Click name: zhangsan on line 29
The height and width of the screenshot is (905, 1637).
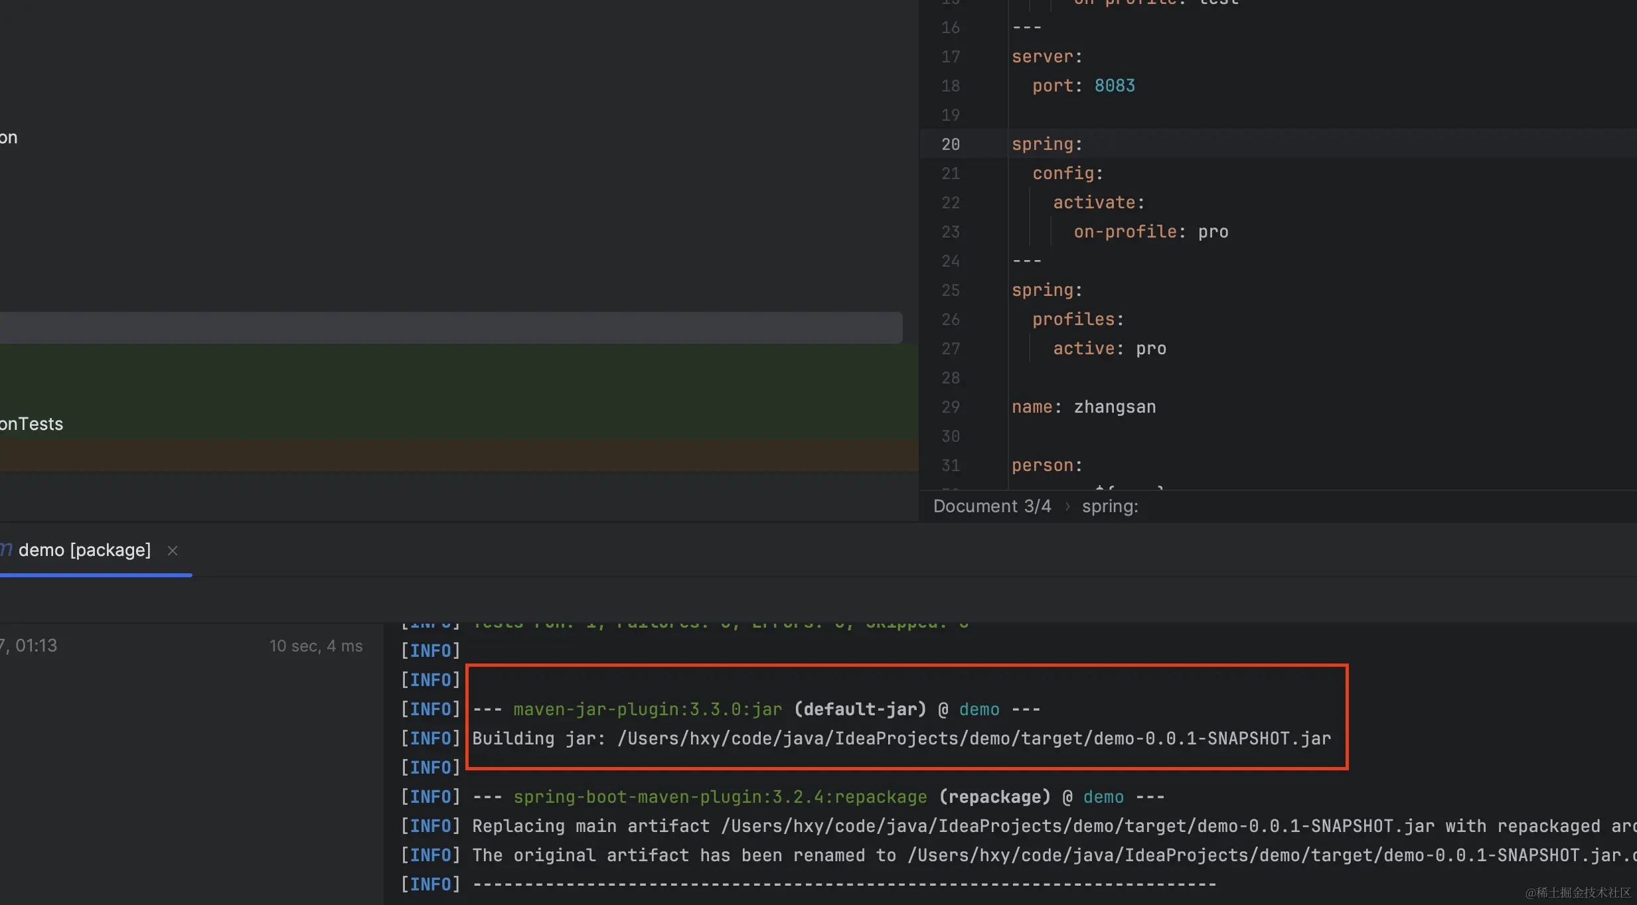[1083, 407]
